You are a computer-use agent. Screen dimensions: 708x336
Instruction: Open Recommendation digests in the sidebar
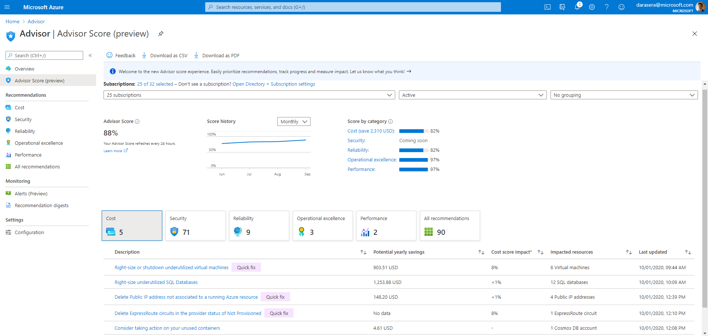[41, 205]
